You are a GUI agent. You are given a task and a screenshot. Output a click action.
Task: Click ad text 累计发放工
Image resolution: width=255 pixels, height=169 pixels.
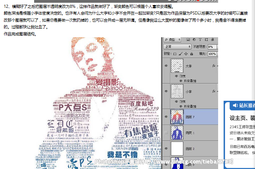click(246, 139)
